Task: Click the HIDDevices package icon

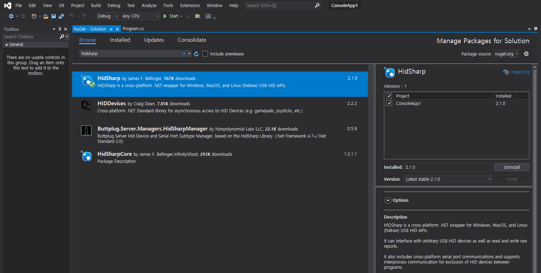Action: [86, 105]
